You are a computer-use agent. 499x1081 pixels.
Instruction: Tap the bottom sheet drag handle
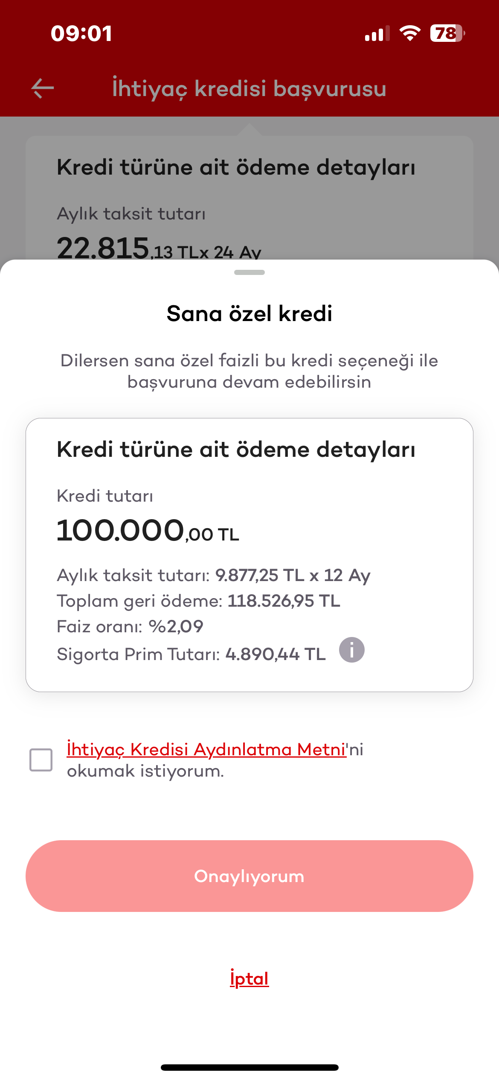tap(249, 272)
